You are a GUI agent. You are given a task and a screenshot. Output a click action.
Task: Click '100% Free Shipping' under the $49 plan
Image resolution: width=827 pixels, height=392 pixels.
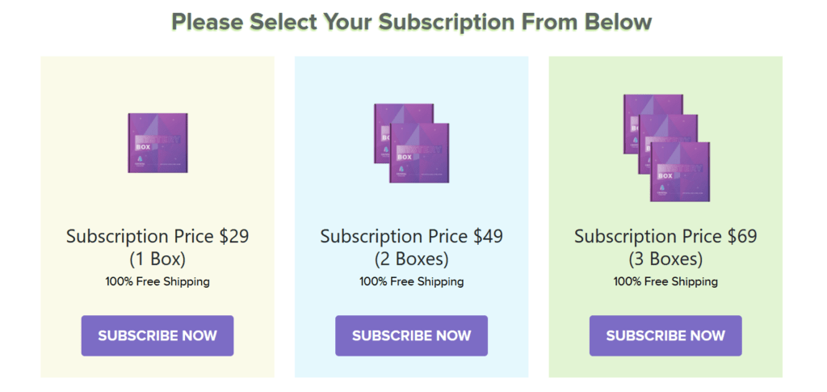(411, 282)
